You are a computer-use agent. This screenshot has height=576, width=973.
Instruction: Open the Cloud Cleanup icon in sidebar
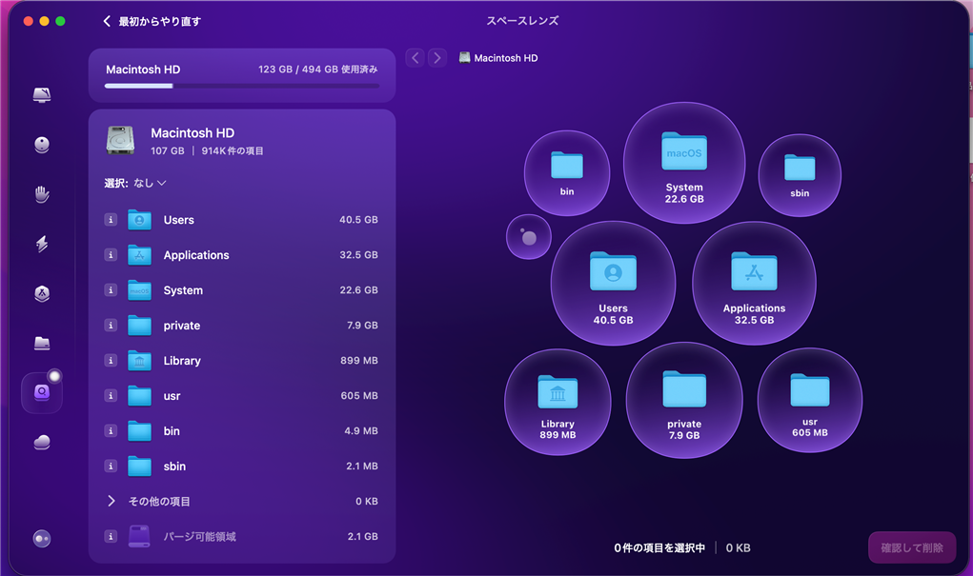[x=42, y=442]
